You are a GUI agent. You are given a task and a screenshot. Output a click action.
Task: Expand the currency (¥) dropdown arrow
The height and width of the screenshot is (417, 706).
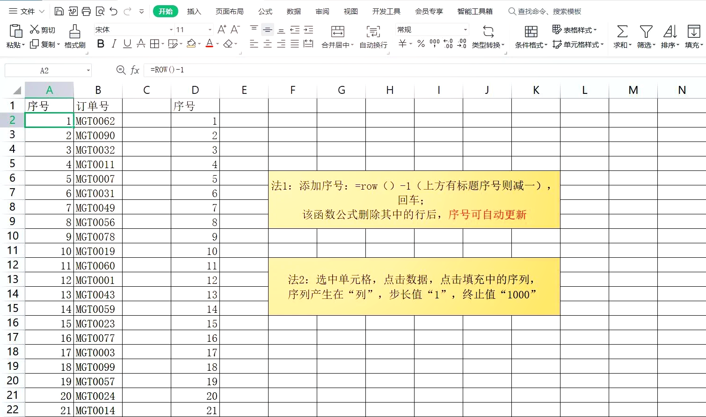(x=410, y=44)
